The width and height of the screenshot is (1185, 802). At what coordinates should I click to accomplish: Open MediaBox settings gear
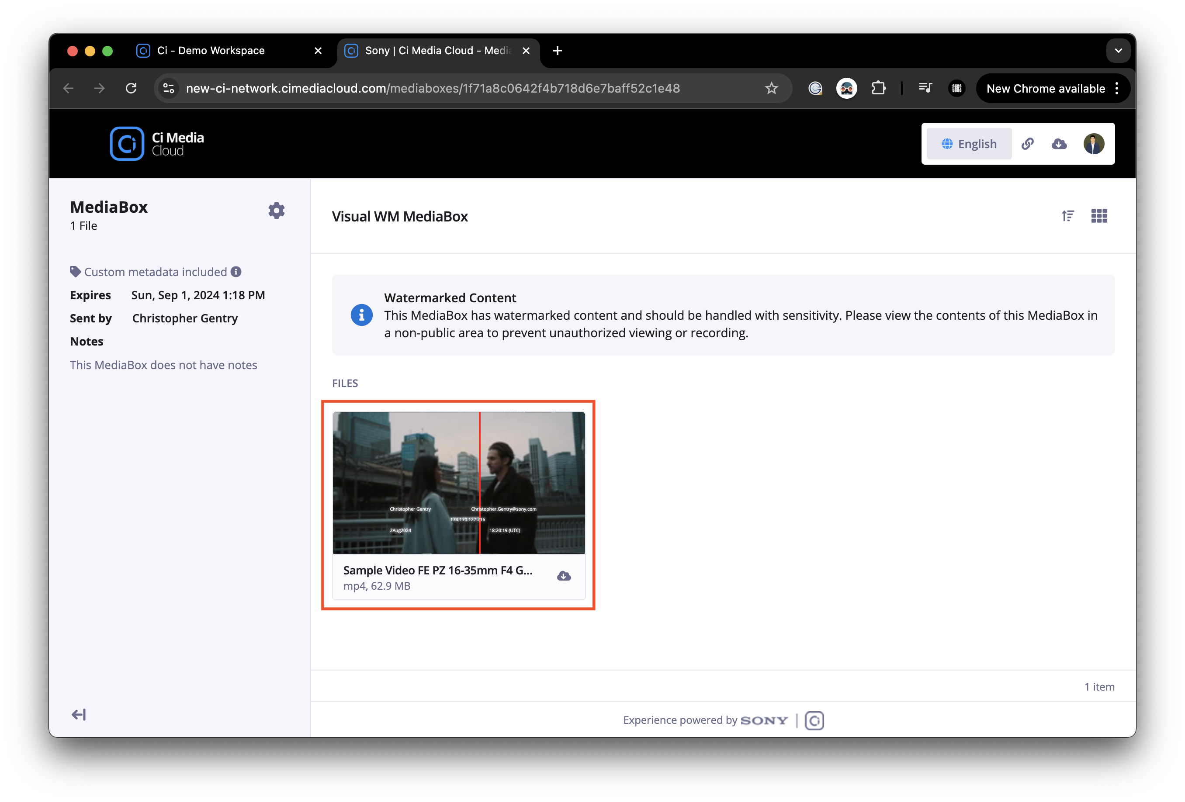pyautogui.click(x=276, y=211)
